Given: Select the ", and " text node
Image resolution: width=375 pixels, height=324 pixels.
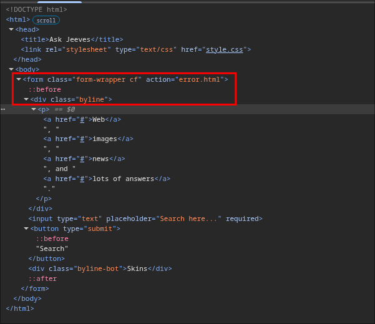Looking at the screenshot, I should pyautogui.click(x=59, y=169).
